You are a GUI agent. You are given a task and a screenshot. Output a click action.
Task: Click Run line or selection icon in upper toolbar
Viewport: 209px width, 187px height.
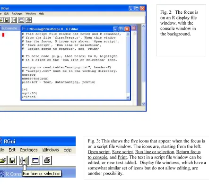tap(14, 20)
